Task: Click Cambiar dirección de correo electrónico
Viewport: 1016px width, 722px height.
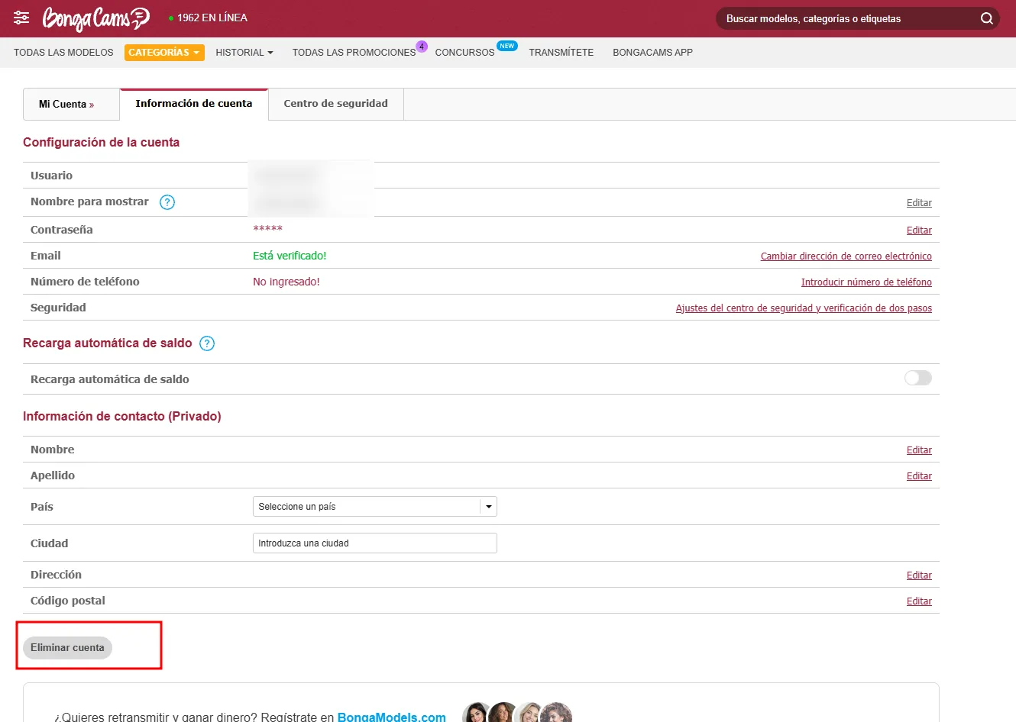Action: [x=846, y=256]
